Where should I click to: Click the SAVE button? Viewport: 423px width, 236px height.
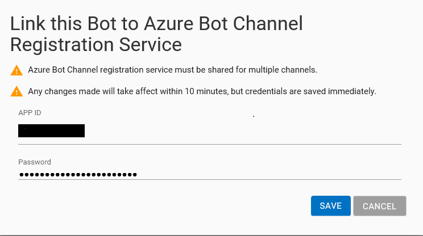coord(330,206)
